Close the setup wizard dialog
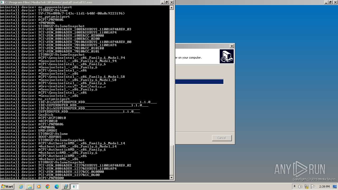Viewport: 338px width, 190px height. click(232, 46)
